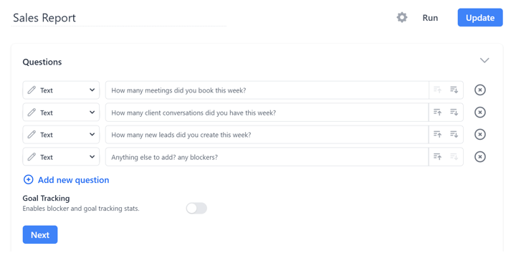Move new leads question up
The height and width of the screenshot is (261, 516).
[437, 134]
